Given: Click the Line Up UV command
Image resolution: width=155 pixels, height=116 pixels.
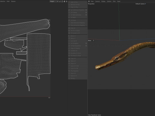Looking at the screenshot, I should tap(77, 41).
